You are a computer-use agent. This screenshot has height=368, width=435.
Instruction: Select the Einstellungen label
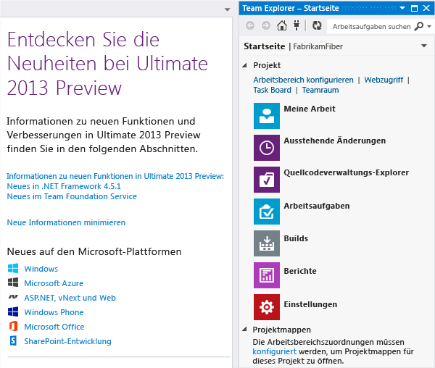(310, 304)
